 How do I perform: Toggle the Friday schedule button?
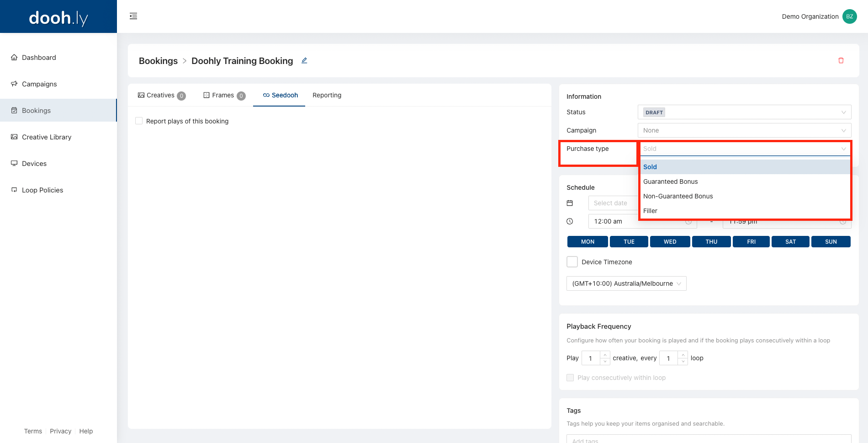(x=751, y=242)
